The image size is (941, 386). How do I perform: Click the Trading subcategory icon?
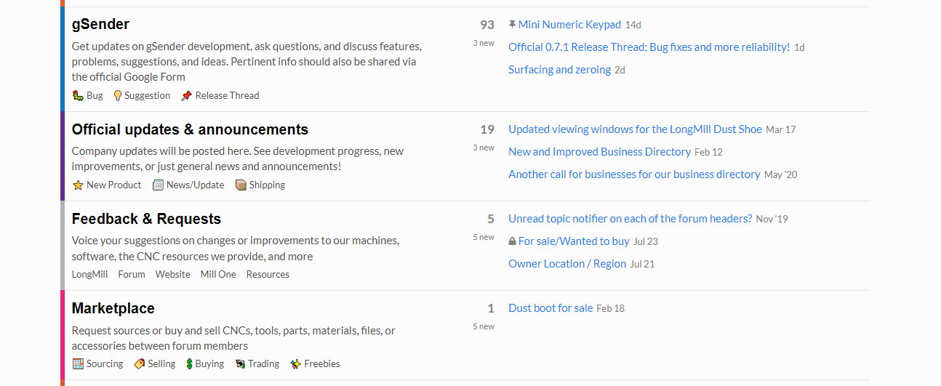pos(240,363)
